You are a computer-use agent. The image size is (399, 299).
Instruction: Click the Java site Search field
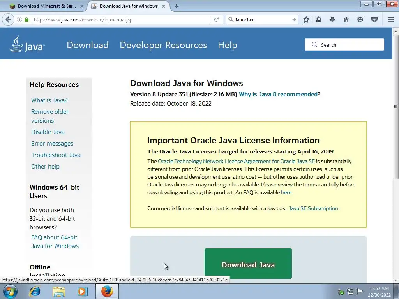(344, 44)
